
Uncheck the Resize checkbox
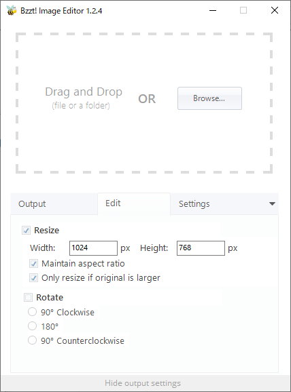click(x=26, y=231)
